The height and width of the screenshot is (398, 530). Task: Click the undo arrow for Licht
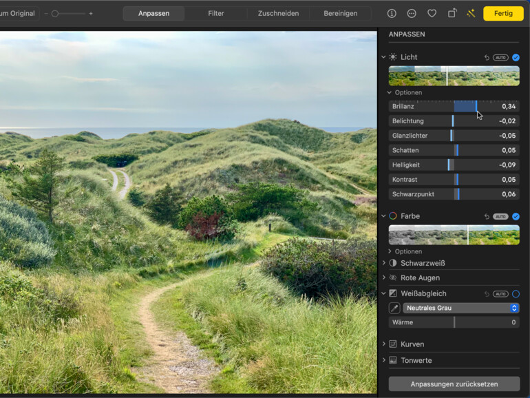click(x=487, y=57)
